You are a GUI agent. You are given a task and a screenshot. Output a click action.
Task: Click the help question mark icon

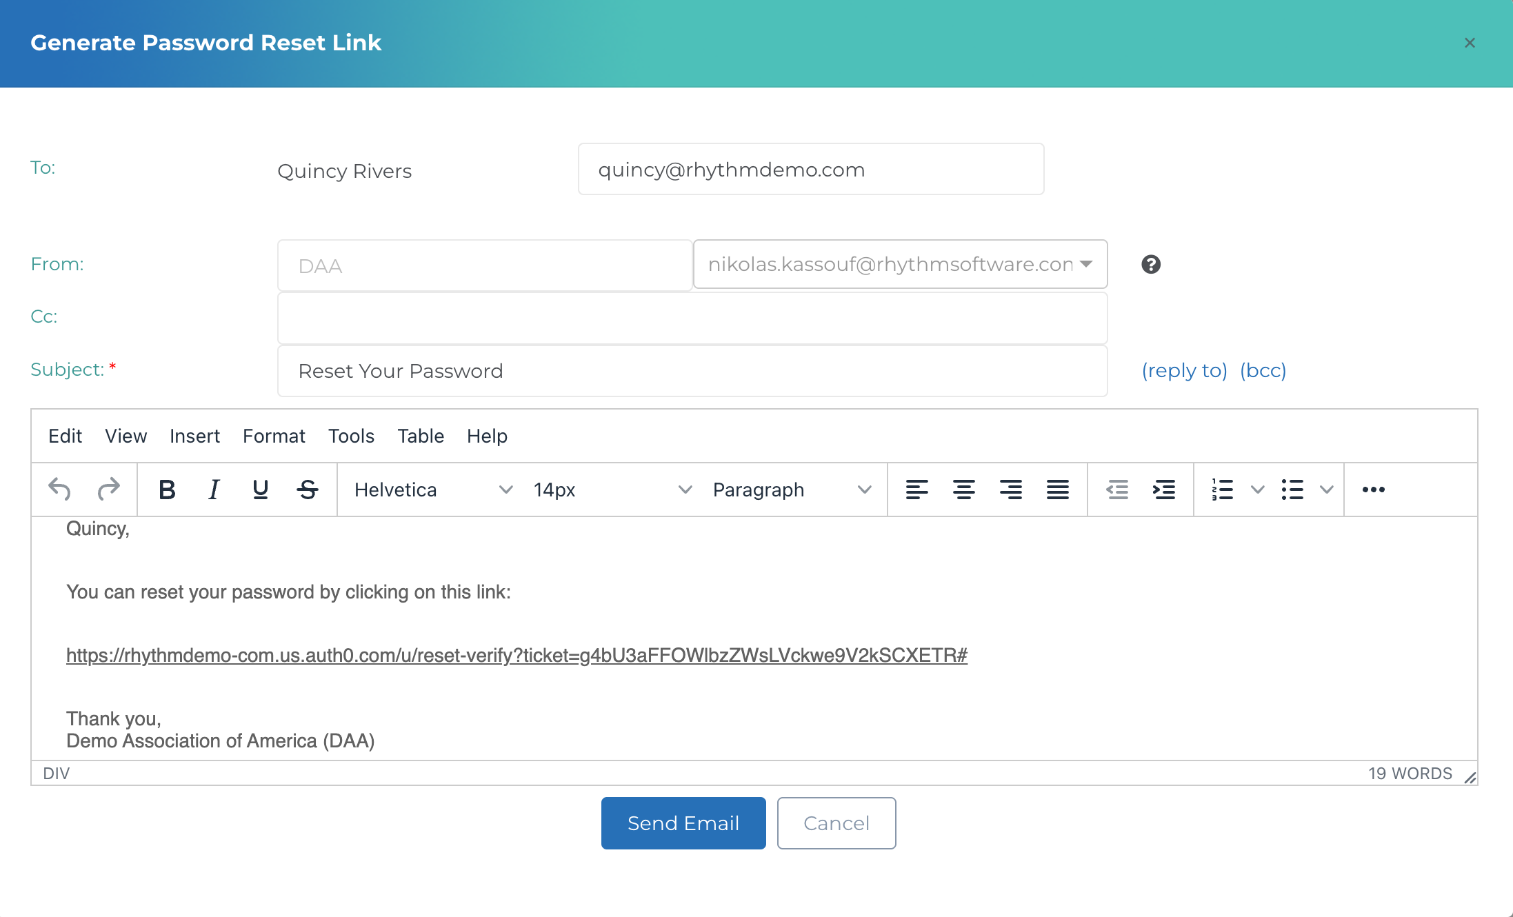point(1151,264)
